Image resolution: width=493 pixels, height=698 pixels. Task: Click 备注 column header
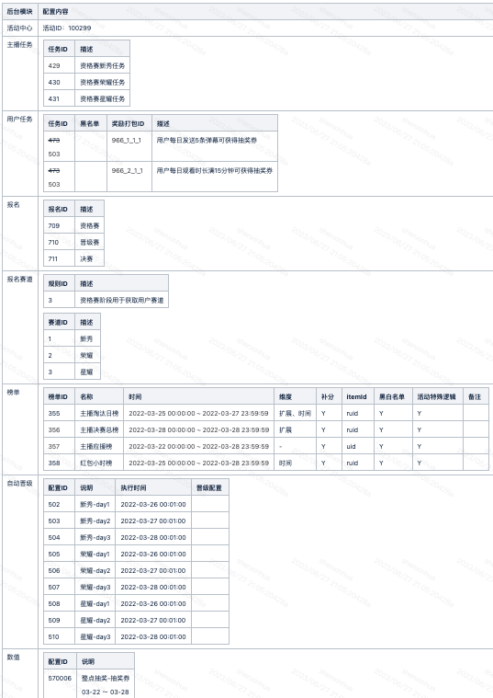click(x=476, y=396)
